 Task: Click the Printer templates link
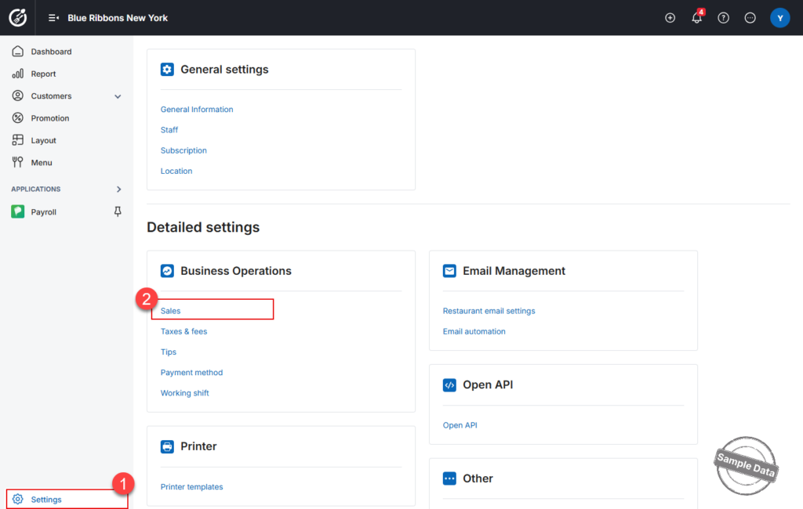point(191,486)
